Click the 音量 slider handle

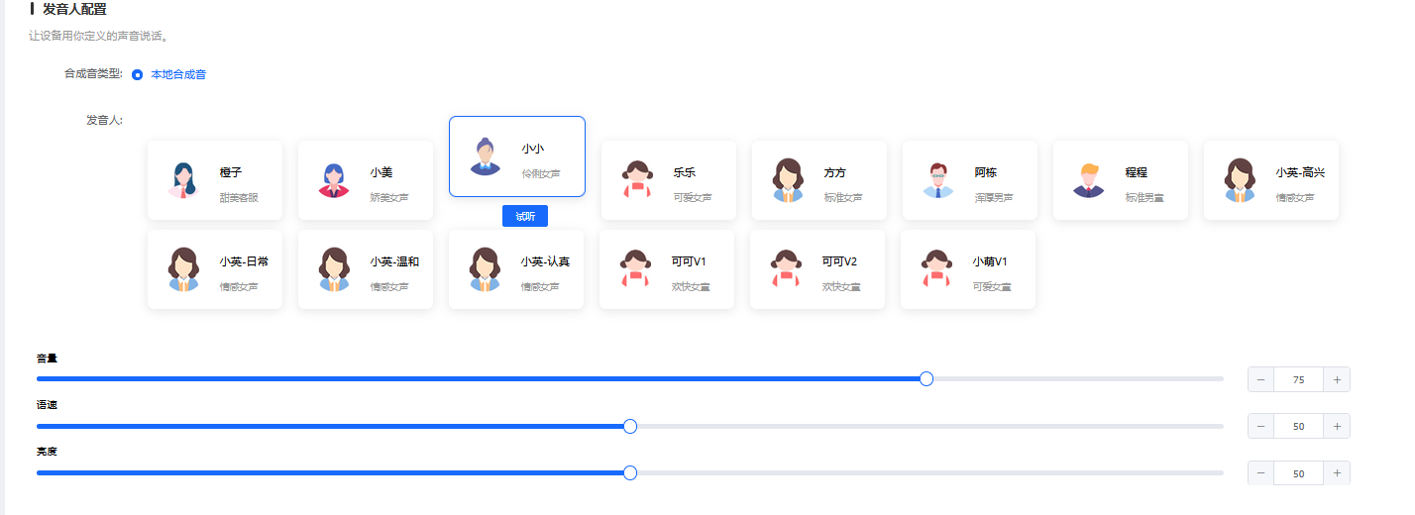[x=926, y=378]
